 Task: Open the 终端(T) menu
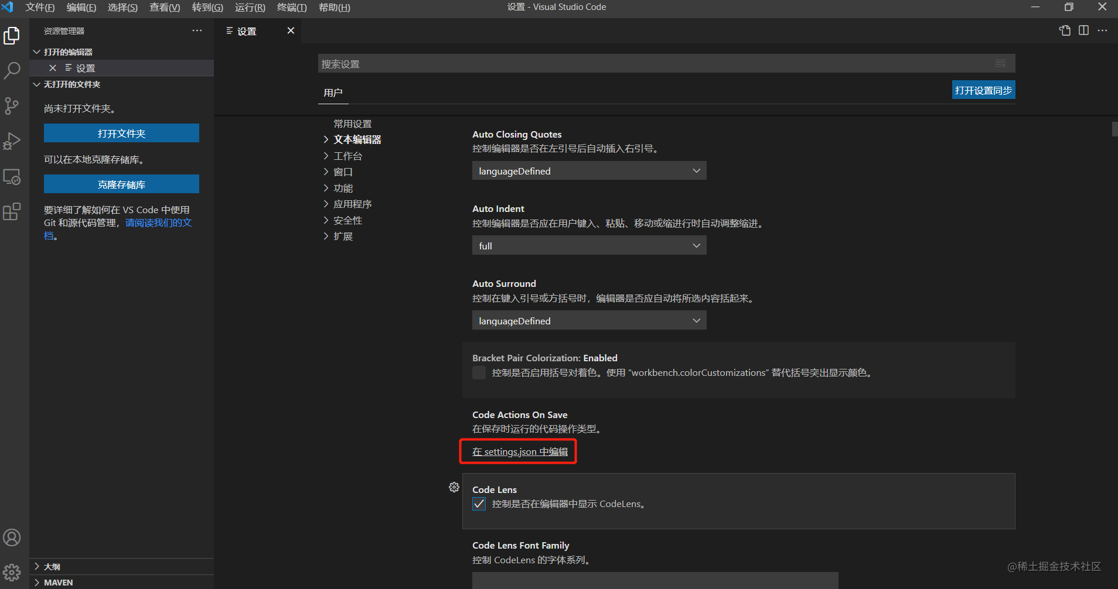click(292, 7)
